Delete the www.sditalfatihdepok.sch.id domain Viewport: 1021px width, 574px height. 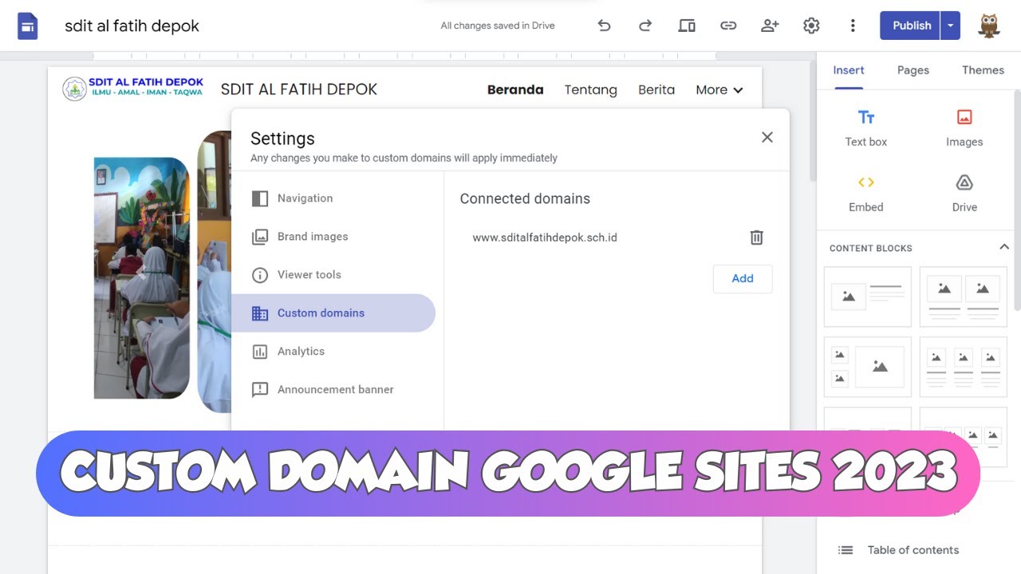coord(756,238)
